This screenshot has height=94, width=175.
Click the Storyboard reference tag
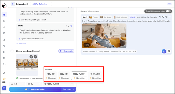tap(106, 17)
